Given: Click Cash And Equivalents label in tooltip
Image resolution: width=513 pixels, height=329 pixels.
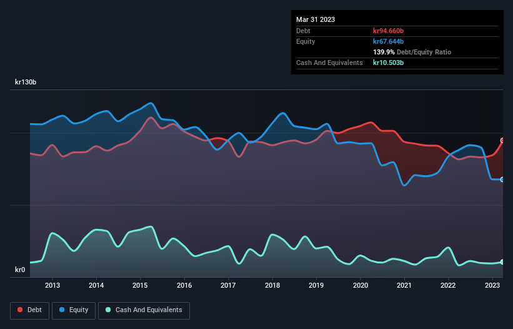Looking at the screenshot, I should [329, 63].
